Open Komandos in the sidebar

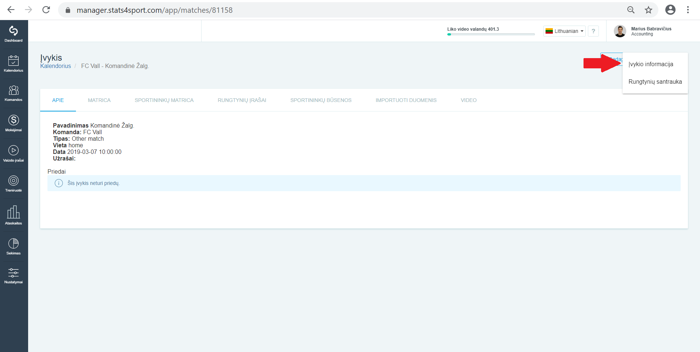point(14,93)
